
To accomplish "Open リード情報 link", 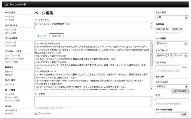I will pos(10,94).
